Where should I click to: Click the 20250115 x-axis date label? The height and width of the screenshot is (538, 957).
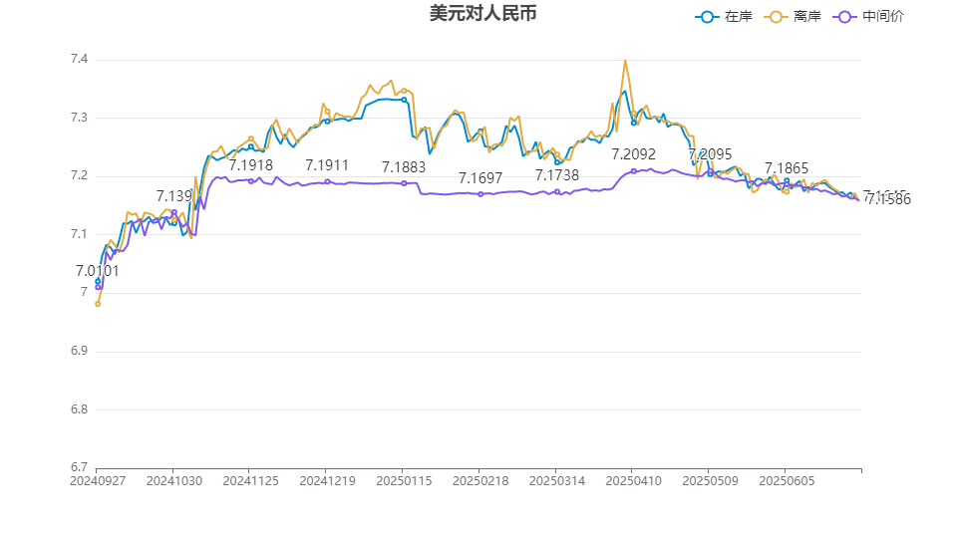click(404, 480)
